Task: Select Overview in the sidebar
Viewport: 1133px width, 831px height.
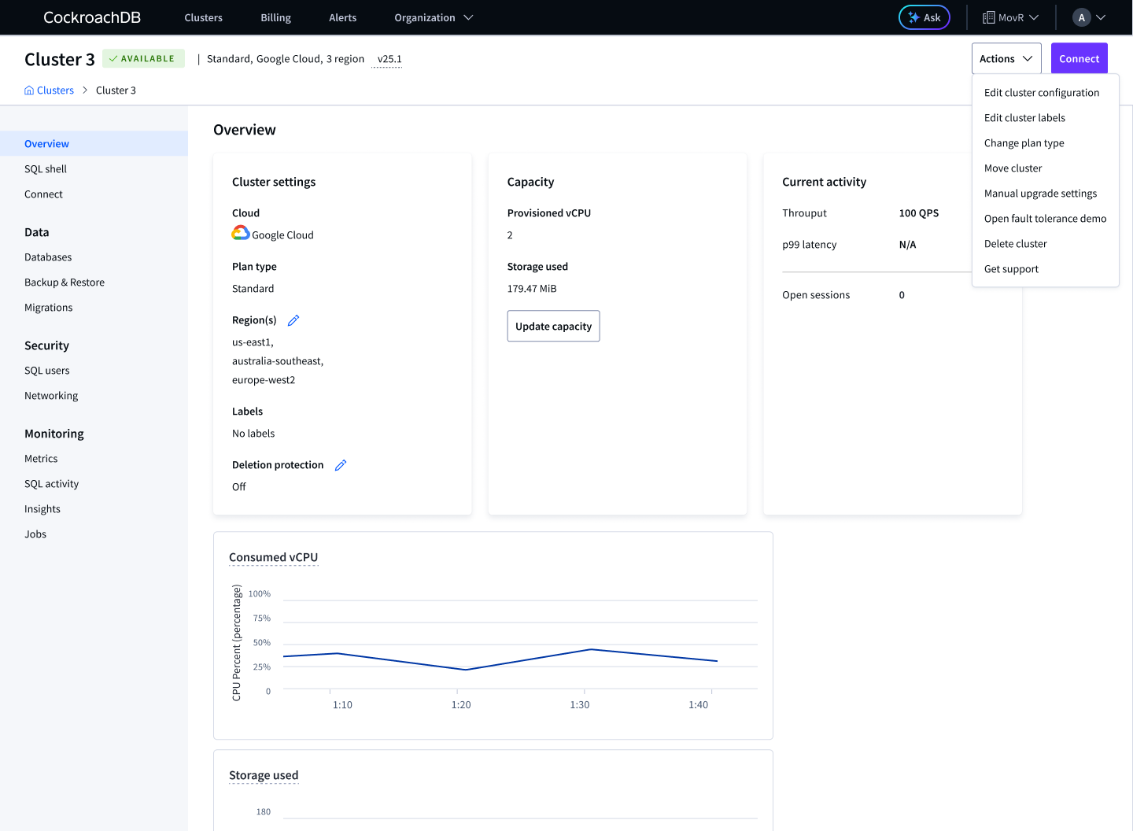Action: 94,144
